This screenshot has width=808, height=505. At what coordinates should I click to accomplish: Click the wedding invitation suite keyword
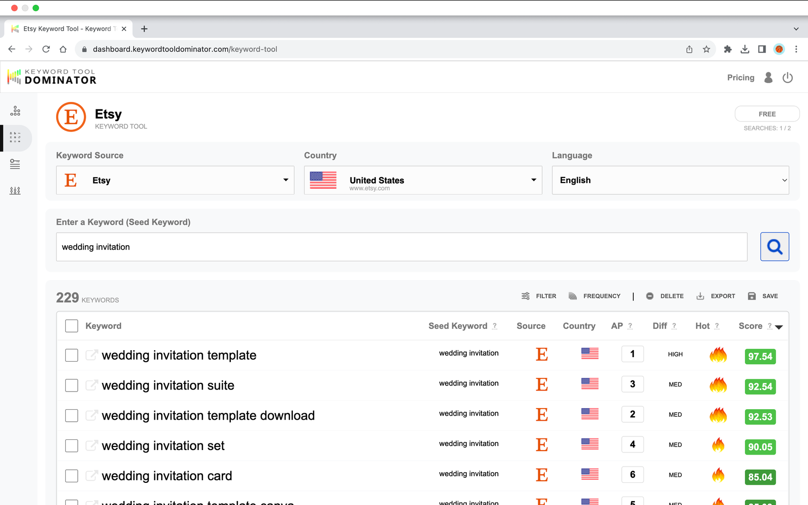[168, 385]
